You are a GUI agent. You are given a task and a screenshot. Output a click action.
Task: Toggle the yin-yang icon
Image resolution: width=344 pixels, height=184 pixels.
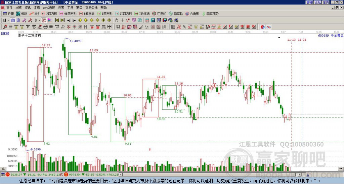[x=263, y=27]
